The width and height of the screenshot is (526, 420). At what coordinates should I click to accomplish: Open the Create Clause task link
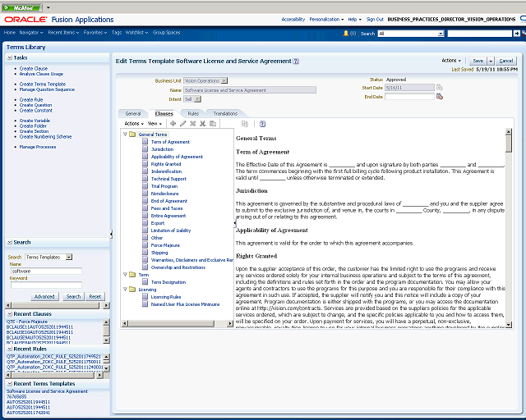[x=34, y=68]
